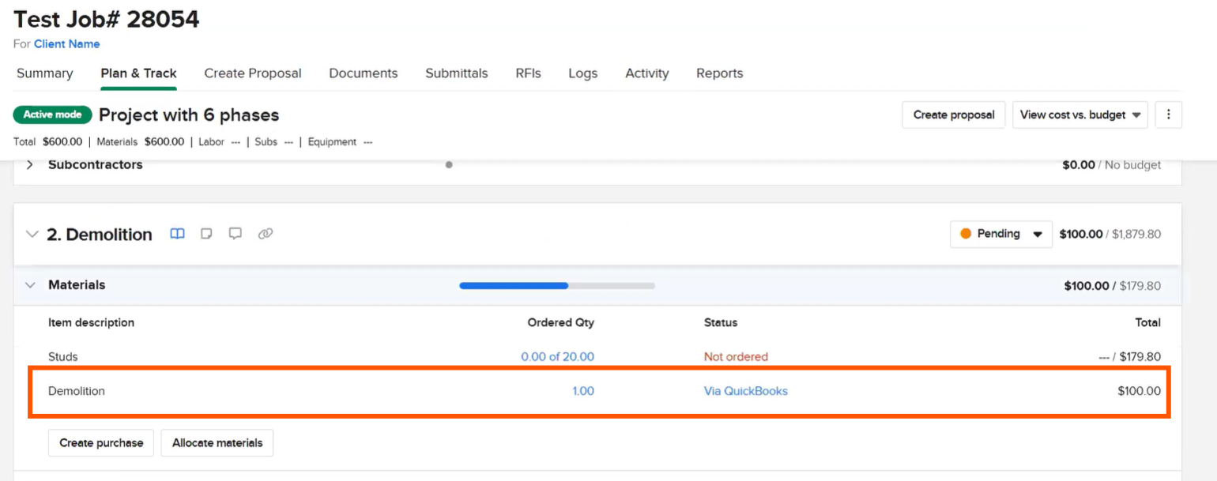The width and height of the screenshot is (1217, 481).
Task: Click the chain link icon beside Demolition
Action: [266, 234]
